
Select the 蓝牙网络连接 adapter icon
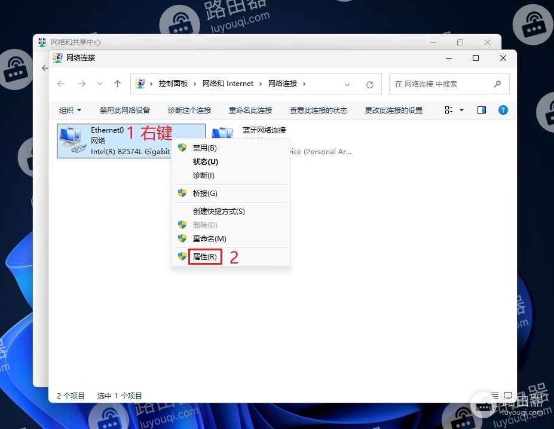tap(222, 133)
